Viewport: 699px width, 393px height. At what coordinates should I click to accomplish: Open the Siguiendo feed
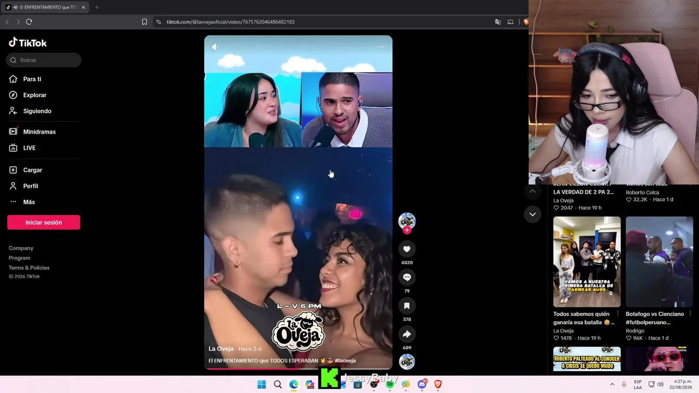pos(30,111)
